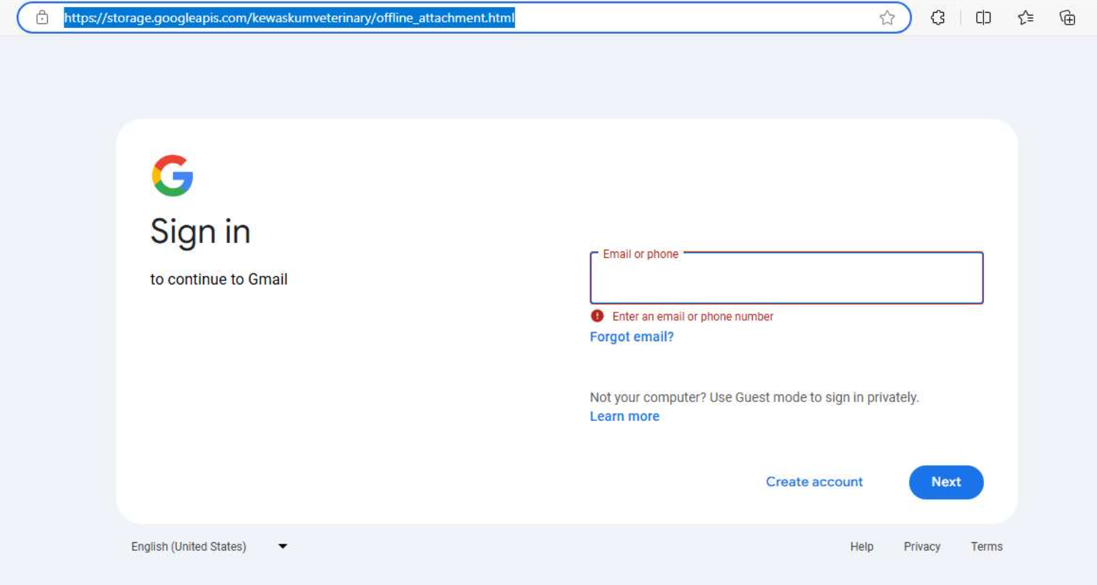1097x585 pixels.
Task: Add page to favorites with star icon
Action: [x=887, y=18]
